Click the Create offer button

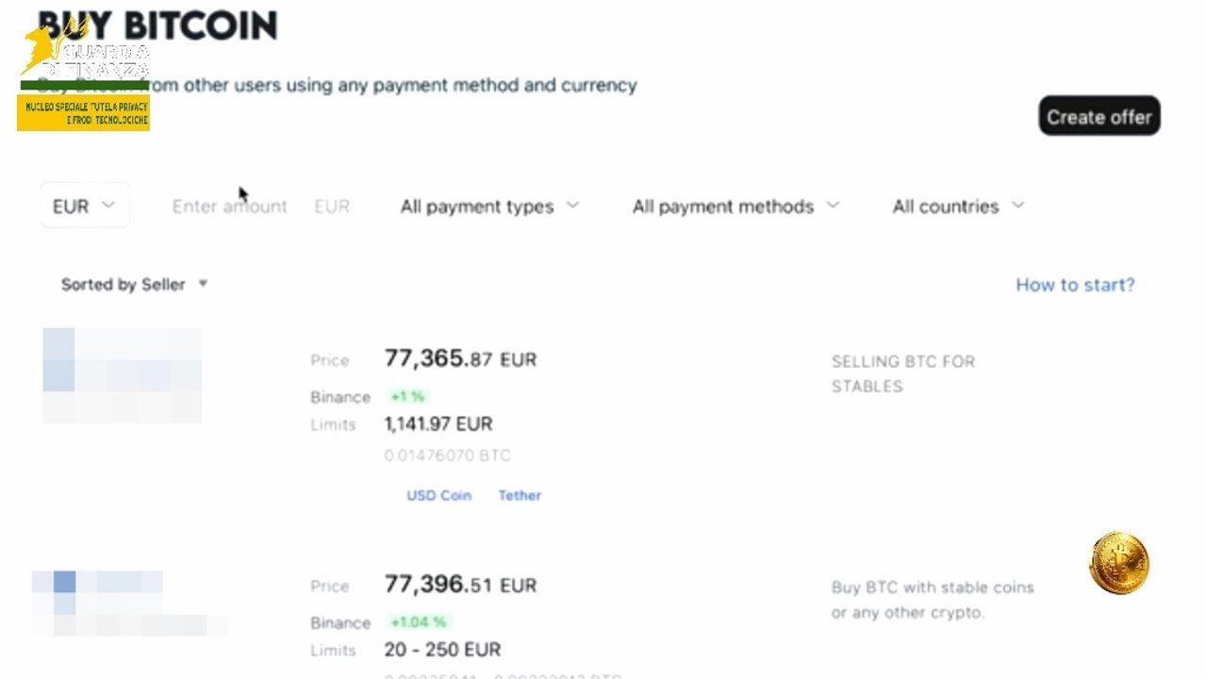click(1099, 116)
